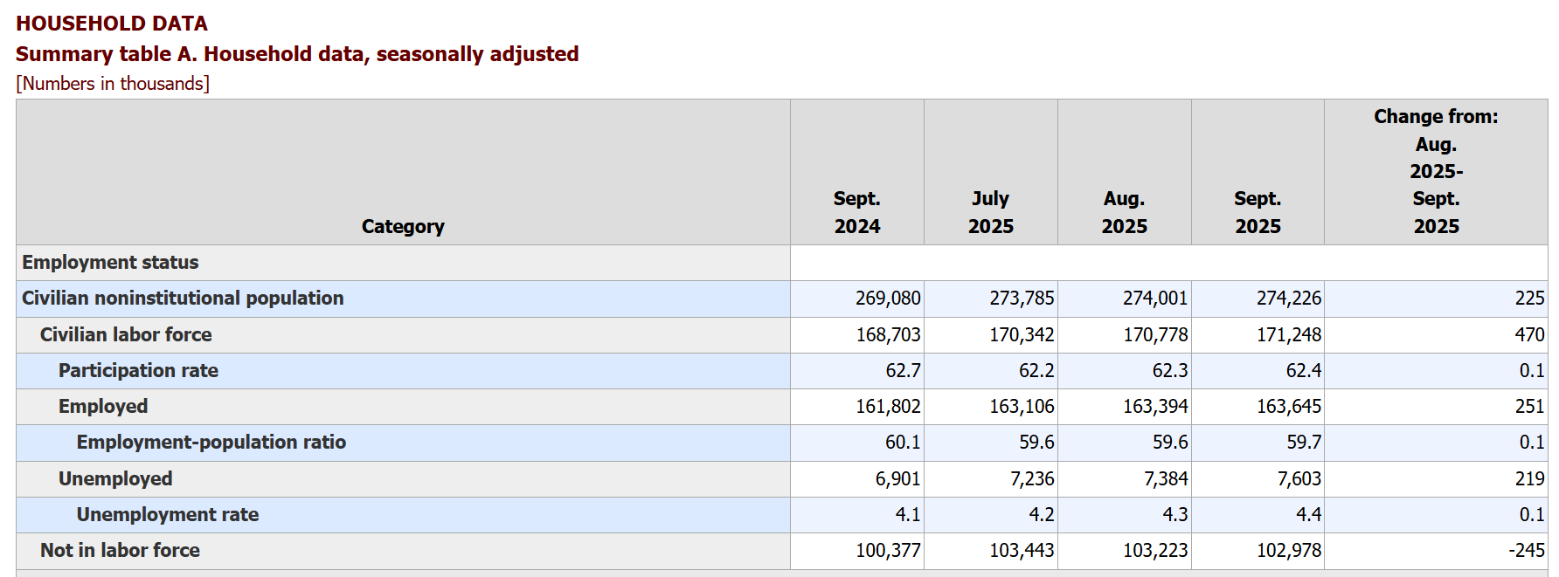This screenshot has height=577, width=1559.
Task: Select the July 2025 column header
Action: pos(990,212)
